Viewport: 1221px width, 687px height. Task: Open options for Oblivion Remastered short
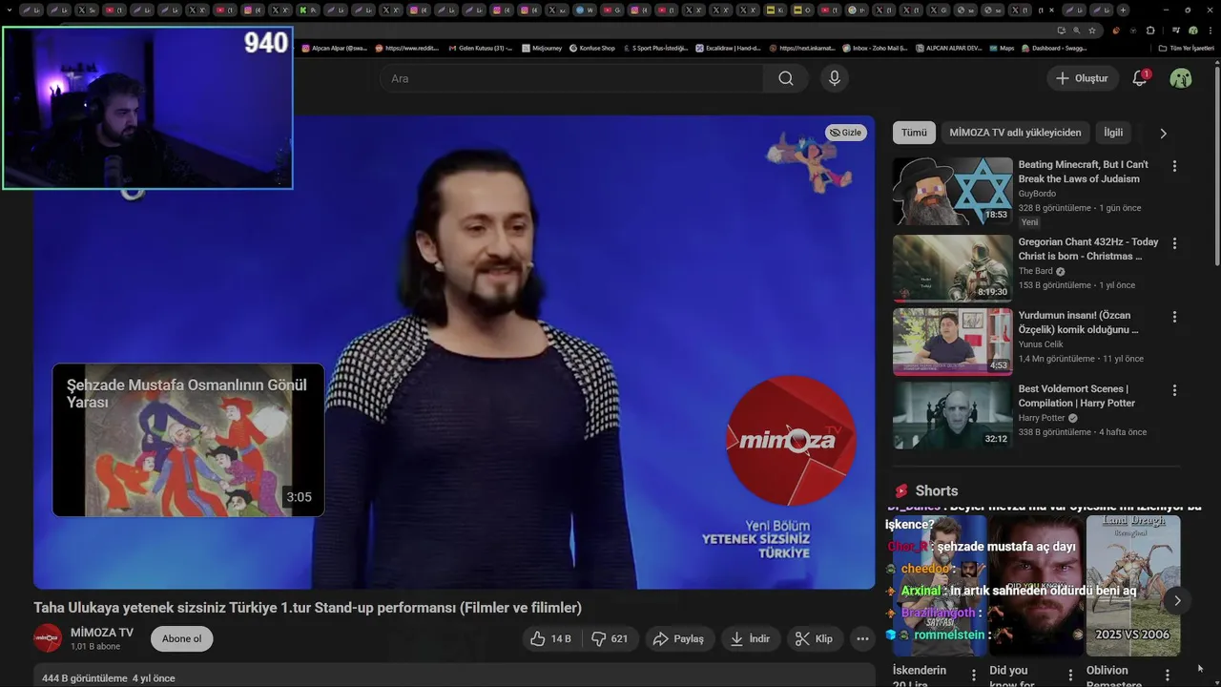click(1167, 676)
